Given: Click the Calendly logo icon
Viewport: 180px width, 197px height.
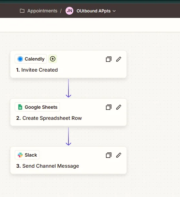Looking at the screenshot, I should [20, 59].
